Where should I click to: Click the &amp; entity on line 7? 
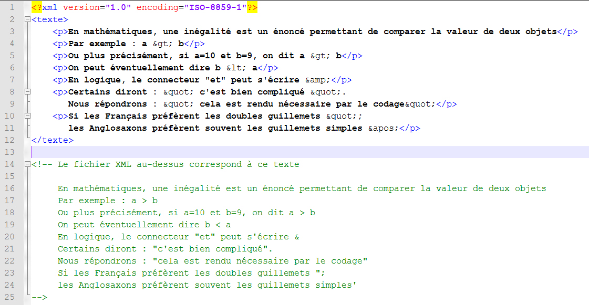tap(318, 80)
